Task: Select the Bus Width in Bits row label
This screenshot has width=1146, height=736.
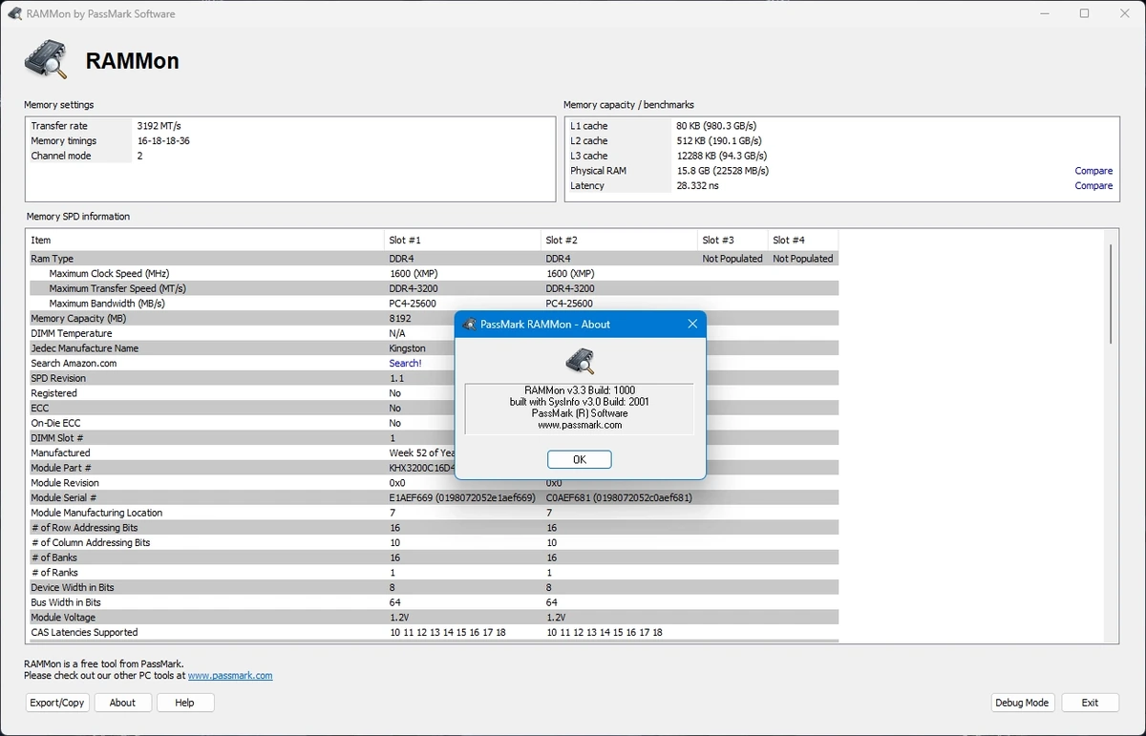Action: [x=66, y=602]
